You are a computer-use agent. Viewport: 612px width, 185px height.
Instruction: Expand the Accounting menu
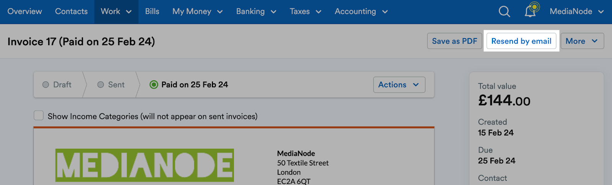[x=361, y=12]
